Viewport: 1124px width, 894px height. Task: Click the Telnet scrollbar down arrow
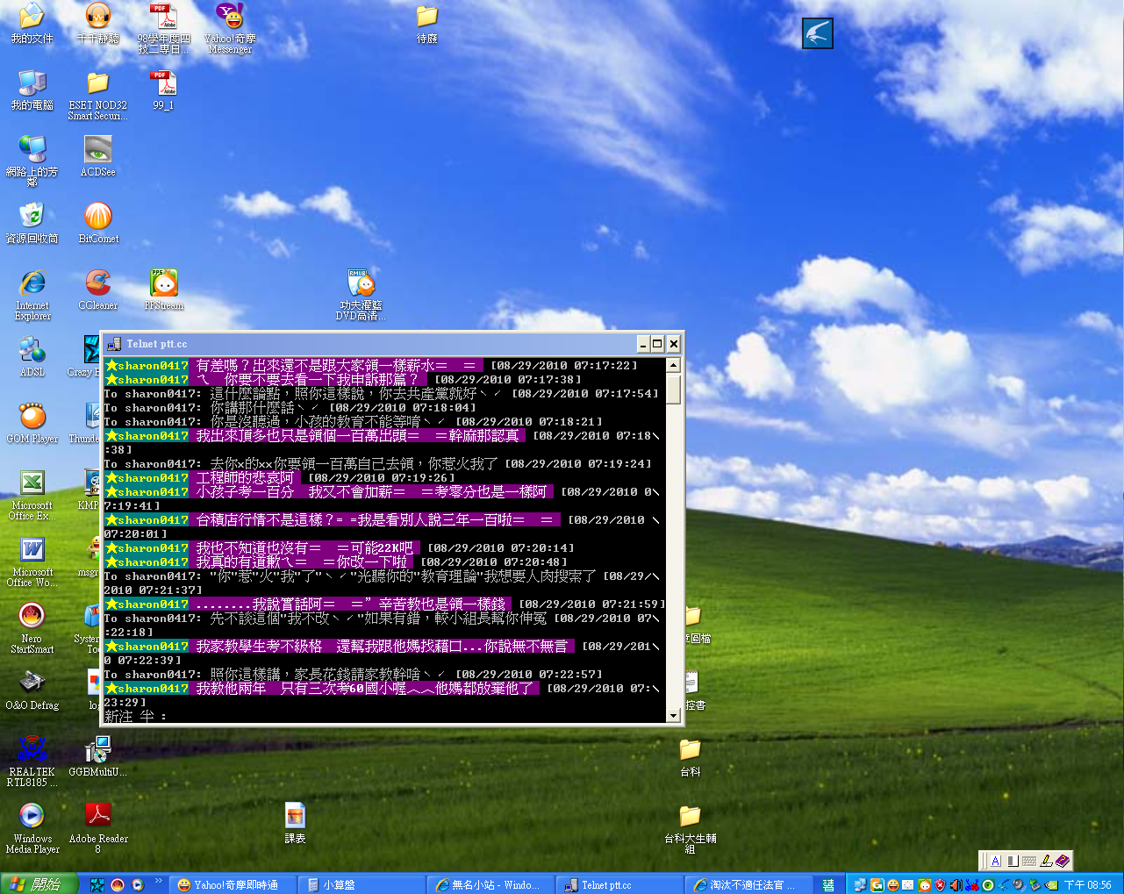click(673, 716)
